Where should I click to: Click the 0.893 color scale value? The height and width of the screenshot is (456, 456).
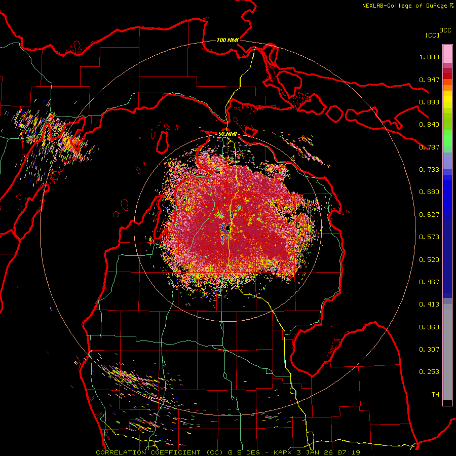(429, 102)
